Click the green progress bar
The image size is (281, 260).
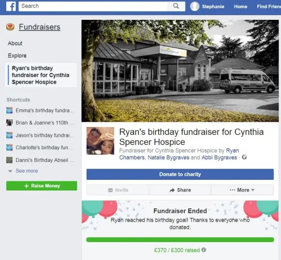click(180, 240)
